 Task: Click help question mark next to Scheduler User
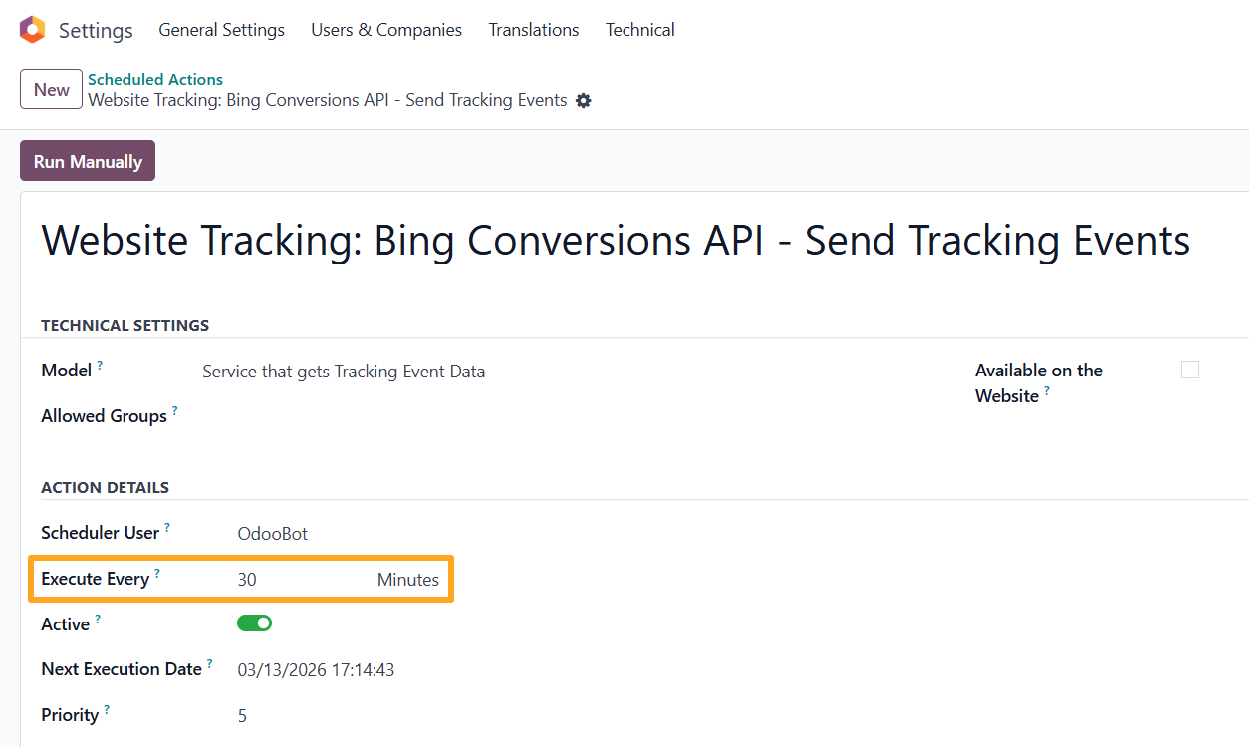[x=167, y=528]
